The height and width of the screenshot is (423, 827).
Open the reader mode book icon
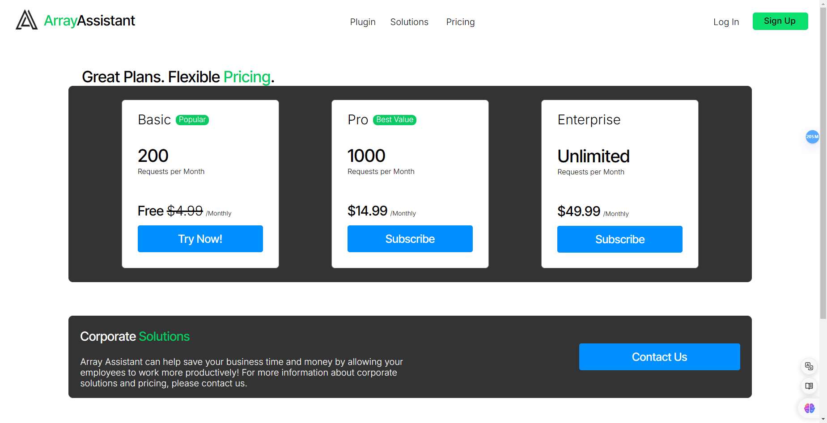pyautogui.click(x=809, y=386)
